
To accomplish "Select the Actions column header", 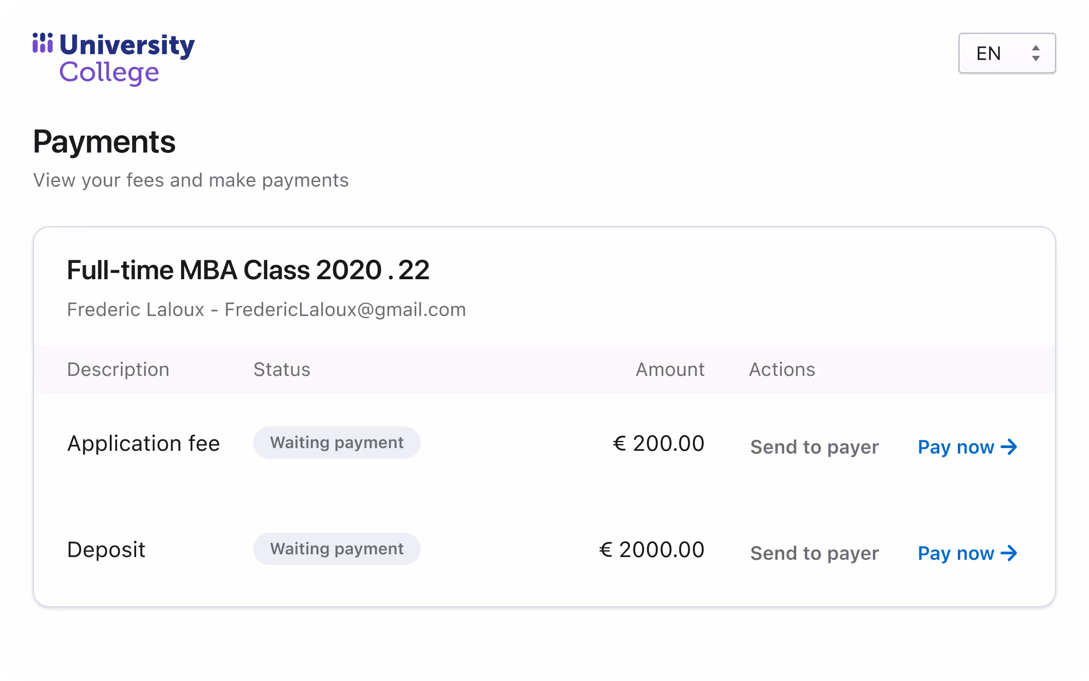I will point(782,370).
